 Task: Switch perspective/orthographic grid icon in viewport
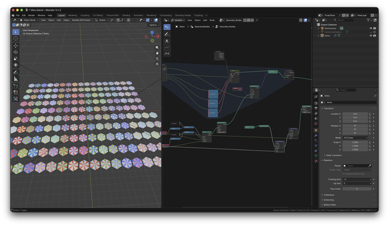click(157, 64)
